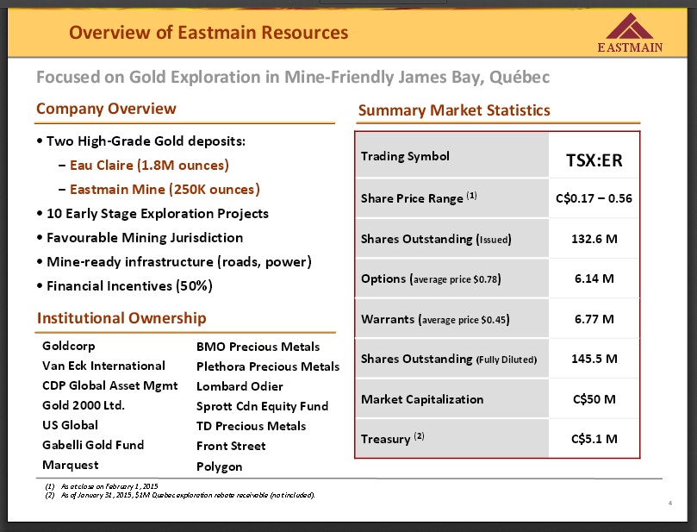
Task: Select 'Gold 2000 Ltd.' entry
Action: click(84, 405)
